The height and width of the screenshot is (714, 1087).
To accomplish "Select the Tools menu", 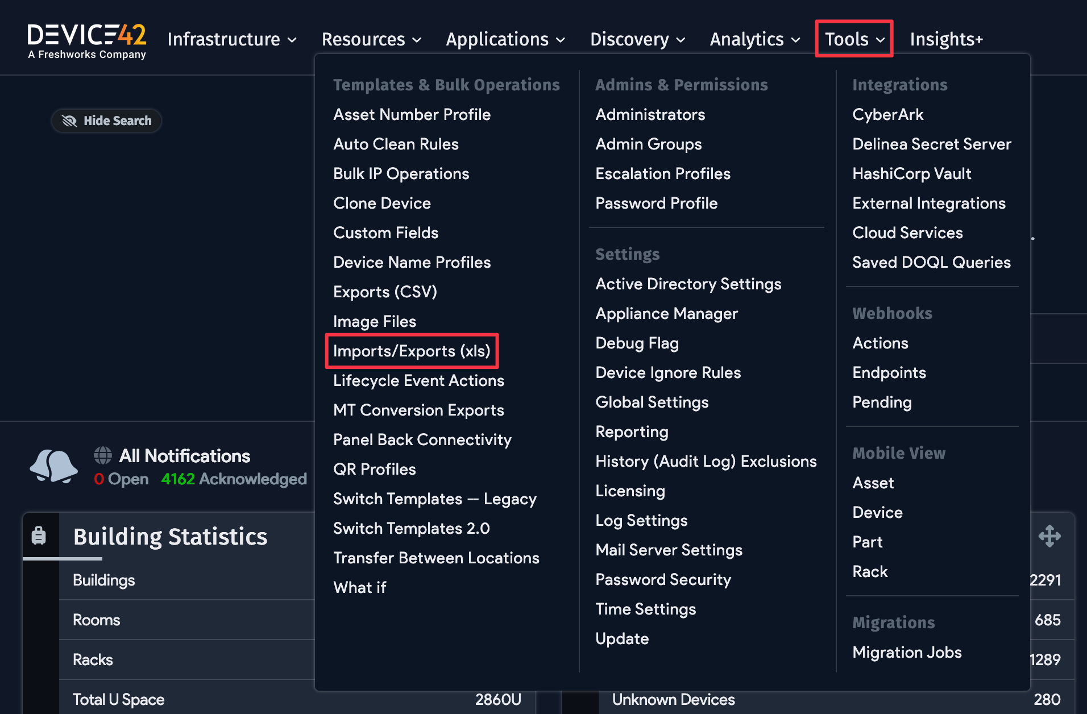I will click(847, 39).
